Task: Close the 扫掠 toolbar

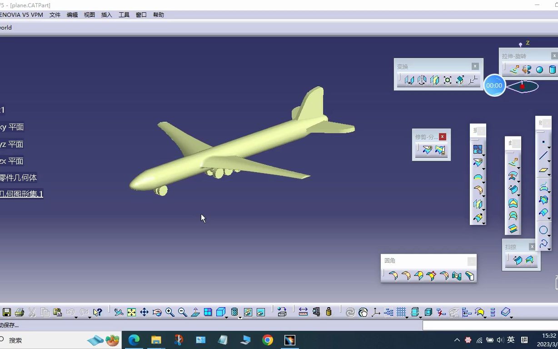Action: pos(532,247)
